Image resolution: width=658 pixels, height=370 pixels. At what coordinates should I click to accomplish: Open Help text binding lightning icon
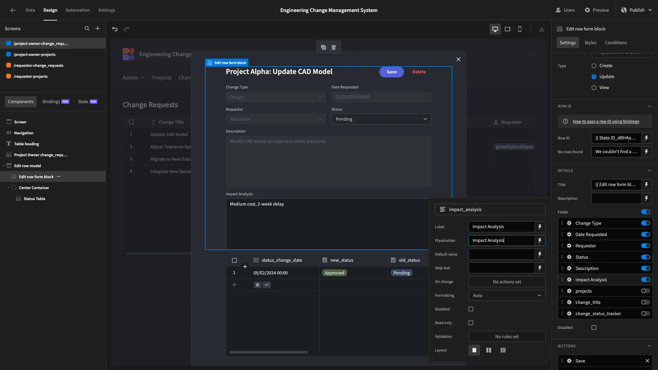point(540,268)
